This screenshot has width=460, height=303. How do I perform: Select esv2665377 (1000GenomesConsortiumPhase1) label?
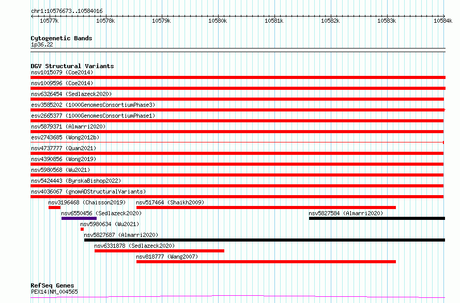[93, 116]
